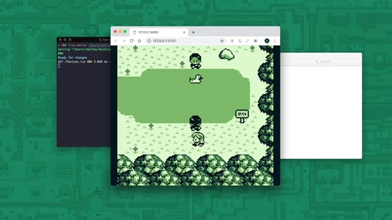Click the Search field in the white window

click(324, 62)
